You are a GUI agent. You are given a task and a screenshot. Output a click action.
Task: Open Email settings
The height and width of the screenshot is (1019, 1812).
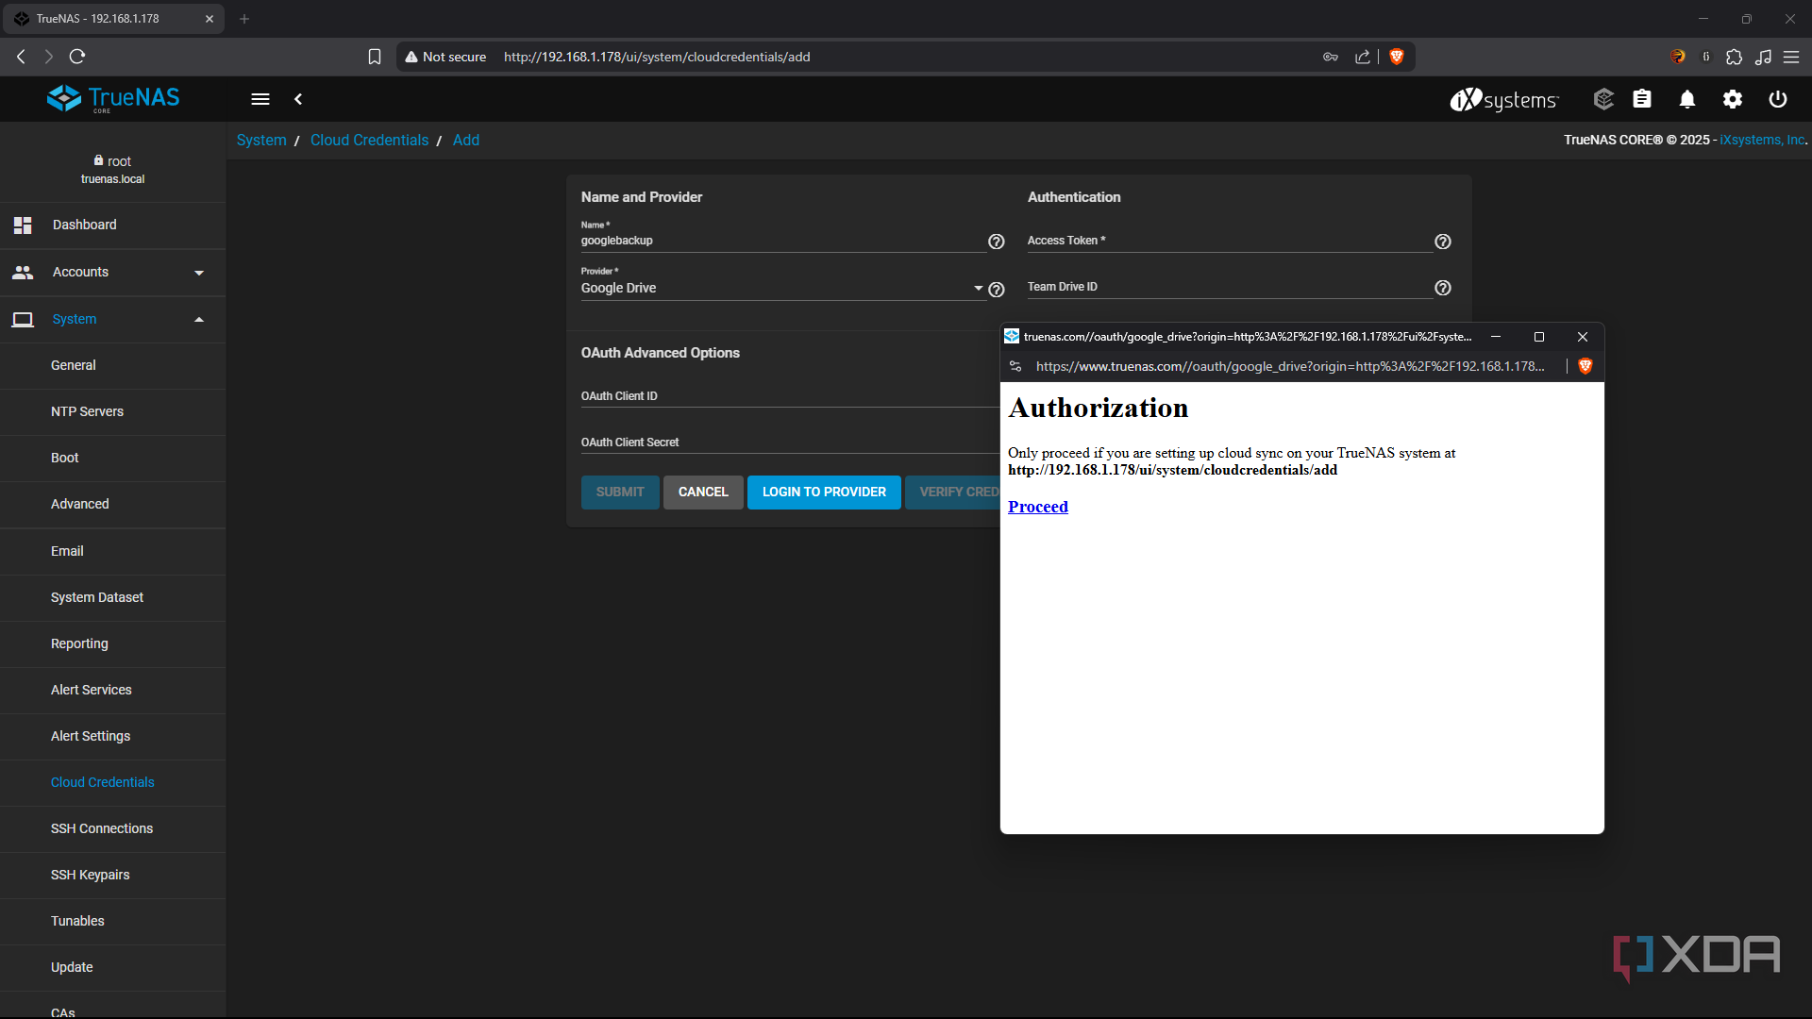point(113,551)
